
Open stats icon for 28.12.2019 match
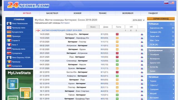pos(142,72)
